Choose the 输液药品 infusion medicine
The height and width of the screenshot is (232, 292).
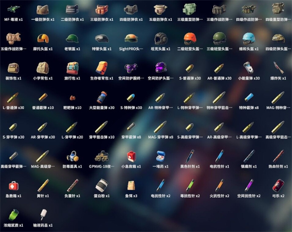click(x=43, y=215)
